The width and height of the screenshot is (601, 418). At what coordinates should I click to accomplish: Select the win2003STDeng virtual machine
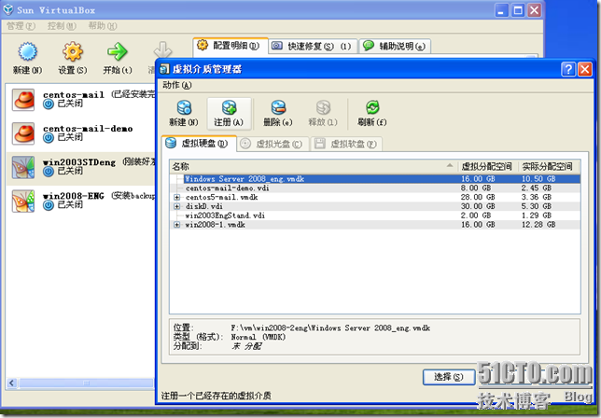81,167
